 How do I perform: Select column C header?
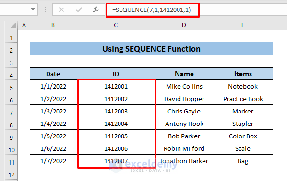pyautogui.click(x=116, y=25)
